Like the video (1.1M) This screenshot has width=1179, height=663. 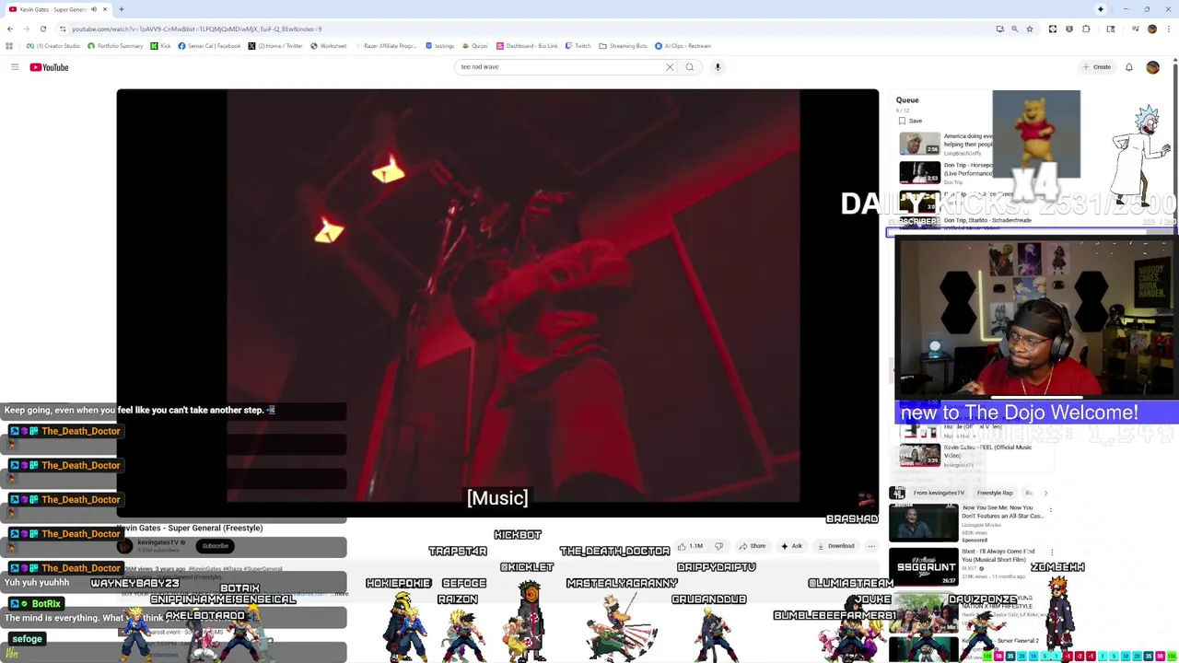click(x=690, y=546)
